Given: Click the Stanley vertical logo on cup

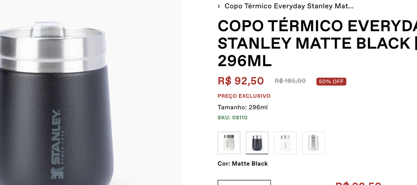Looking at the screenshot, I should pyautogui.click(x=57, y=137).
